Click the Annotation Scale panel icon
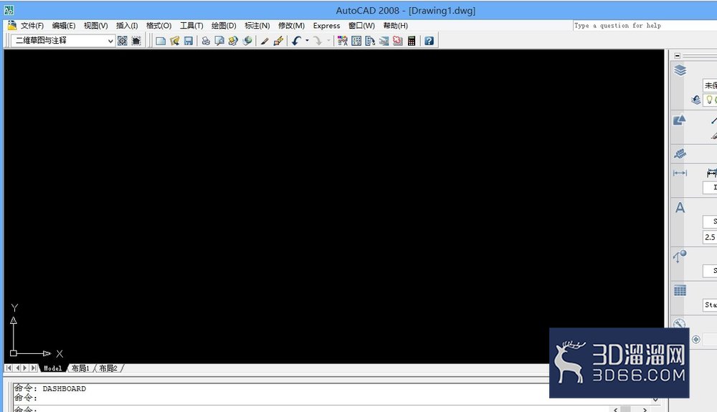This screenshot has height=412, width=717. (680, 153)
